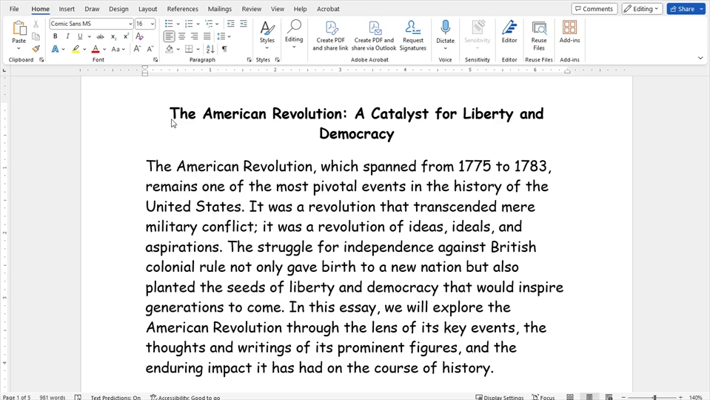The width and height of the screenshot is (710, 400).
Task: Open the Editing mode dropdown at top right
Action: click(641, 9)
